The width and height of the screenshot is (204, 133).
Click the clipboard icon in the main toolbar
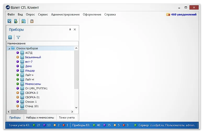click(x=32, y=21)
